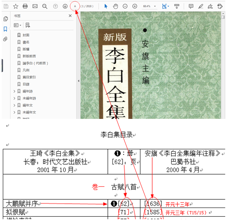The image size is (226, 220).
Task: Go to next page with the down arrow
Action: pyautogui.click(x=65, y=6)
